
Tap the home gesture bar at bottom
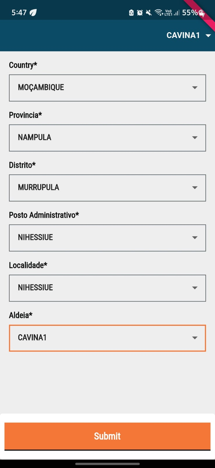(107, 464)
